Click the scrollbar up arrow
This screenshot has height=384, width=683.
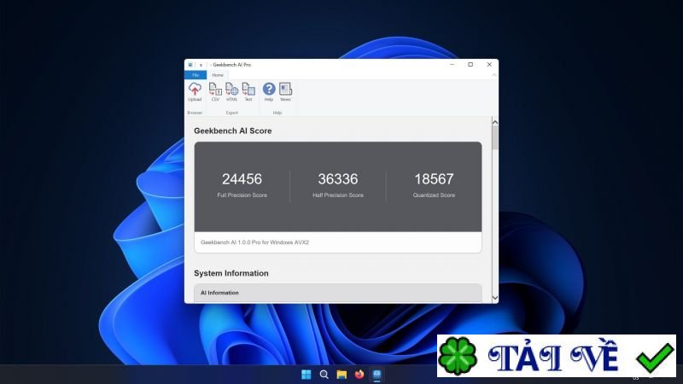click(x=494, y=122)
